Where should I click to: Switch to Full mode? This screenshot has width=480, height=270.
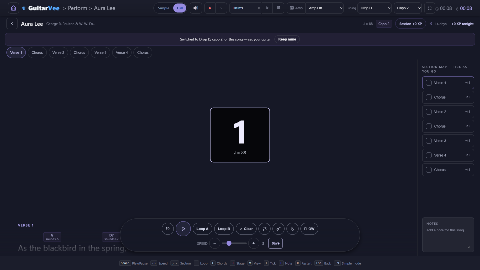180,8
